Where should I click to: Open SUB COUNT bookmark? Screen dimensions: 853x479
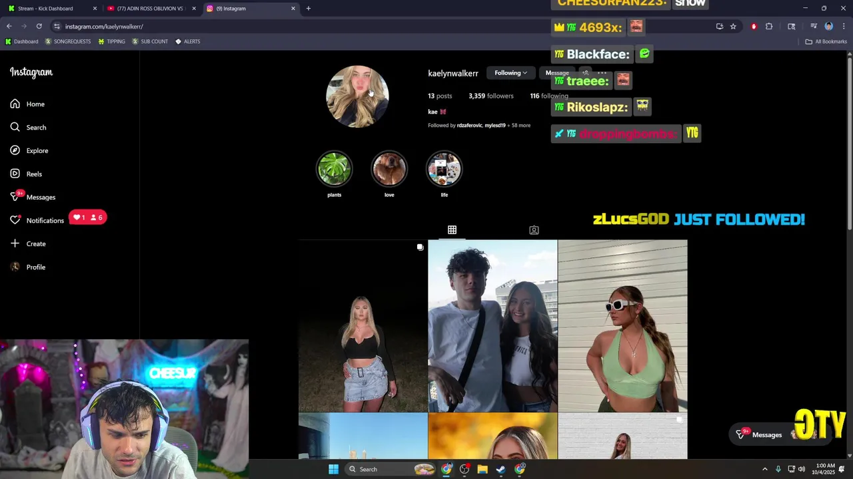click(x=150, y=41)
